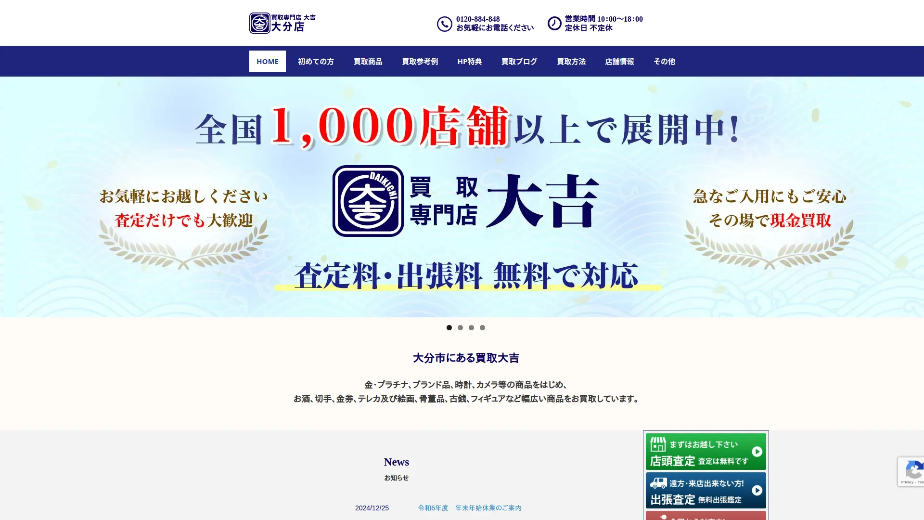
Task: Click the telephone icon in the header
Action: pos(445,24)
